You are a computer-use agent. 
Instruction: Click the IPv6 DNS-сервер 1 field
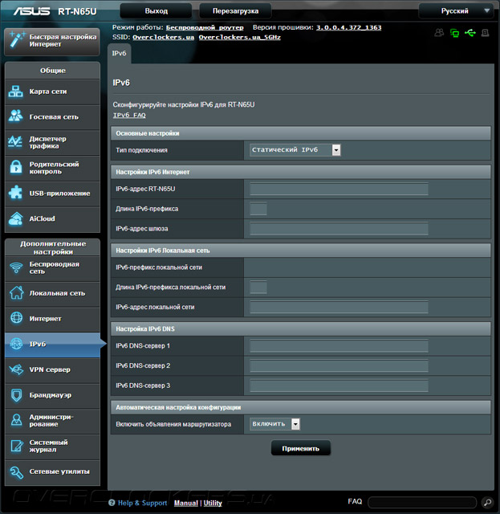point(339,346)
